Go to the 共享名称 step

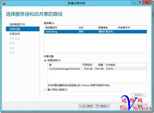(x=15, y=34)
